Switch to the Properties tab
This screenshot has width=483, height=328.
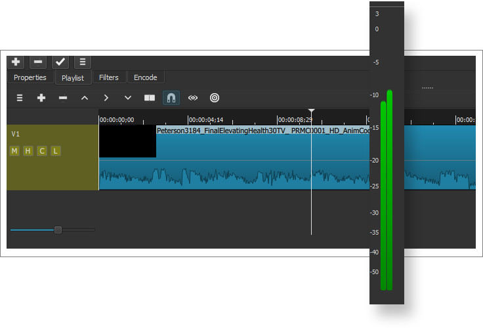point(30,77)
